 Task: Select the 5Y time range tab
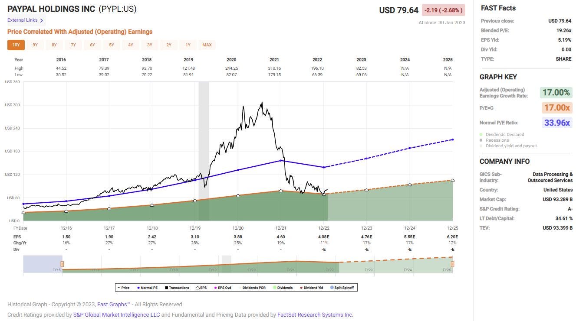(112, 45)
